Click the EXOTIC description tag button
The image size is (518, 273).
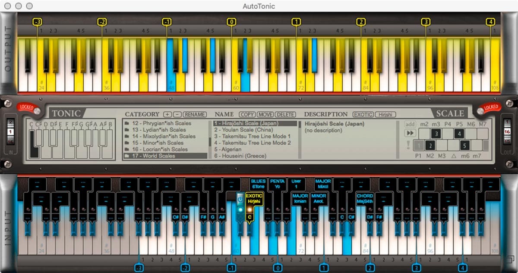(x=363, y=115)
